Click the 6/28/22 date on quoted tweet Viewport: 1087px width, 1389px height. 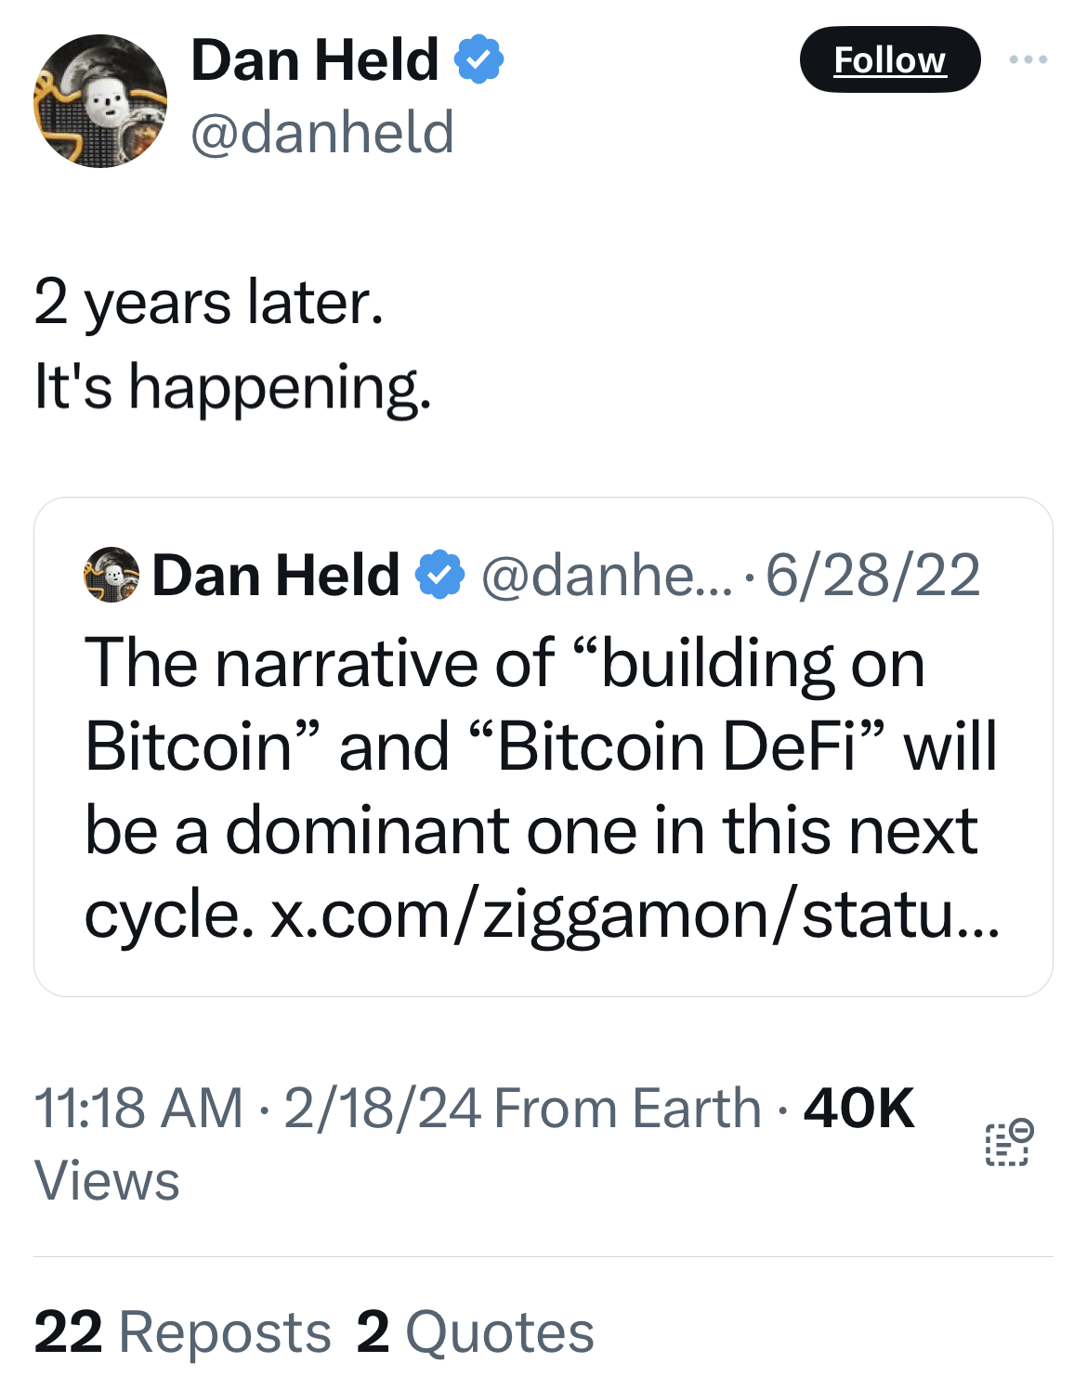[x=872, y=575]
